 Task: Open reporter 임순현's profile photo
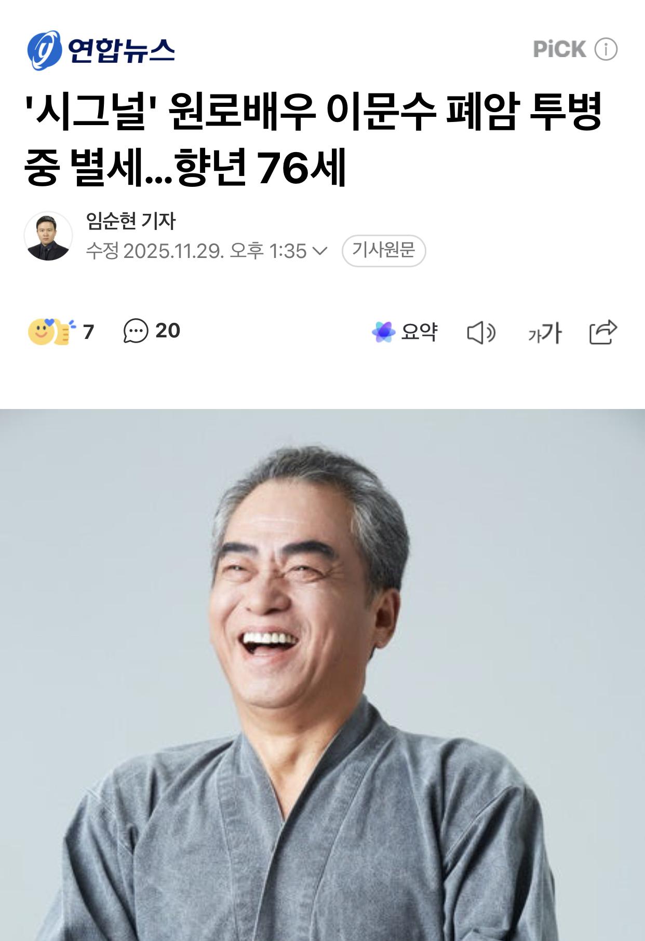[48, 236]
